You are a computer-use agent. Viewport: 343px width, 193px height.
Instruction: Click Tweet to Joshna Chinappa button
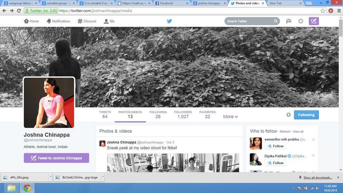pos(56,158)
